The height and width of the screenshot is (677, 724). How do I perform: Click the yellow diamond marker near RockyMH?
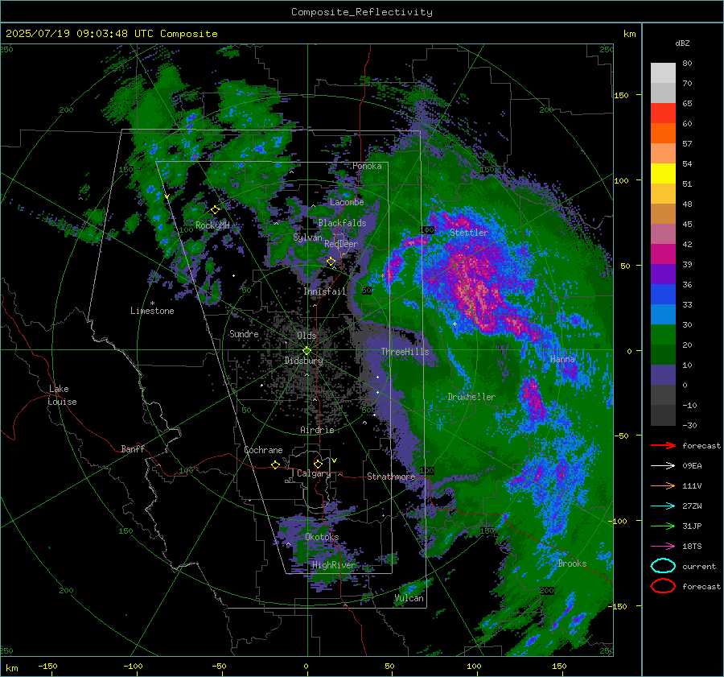(215, 210)
